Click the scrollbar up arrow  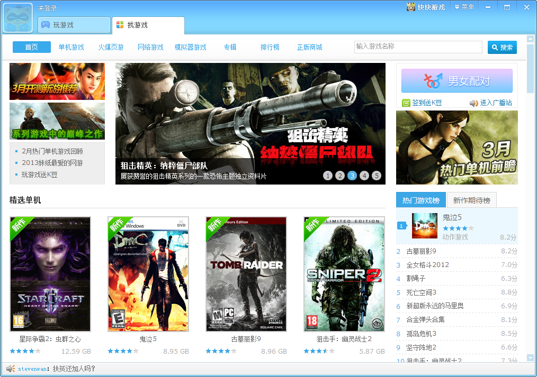[x=531, y=38]
